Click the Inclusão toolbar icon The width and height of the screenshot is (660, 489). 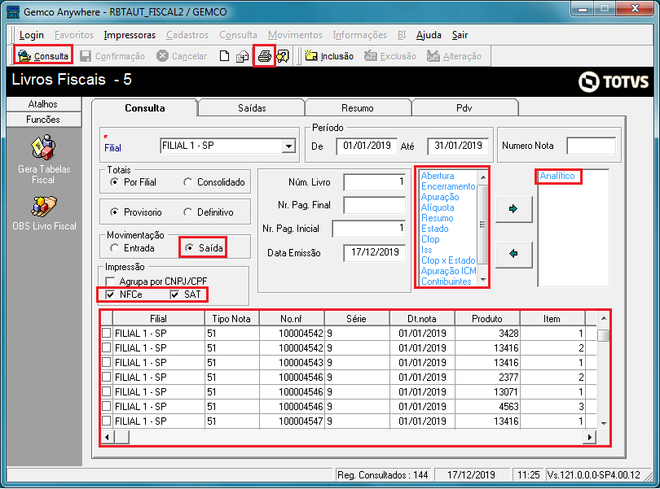coord(311,56)
